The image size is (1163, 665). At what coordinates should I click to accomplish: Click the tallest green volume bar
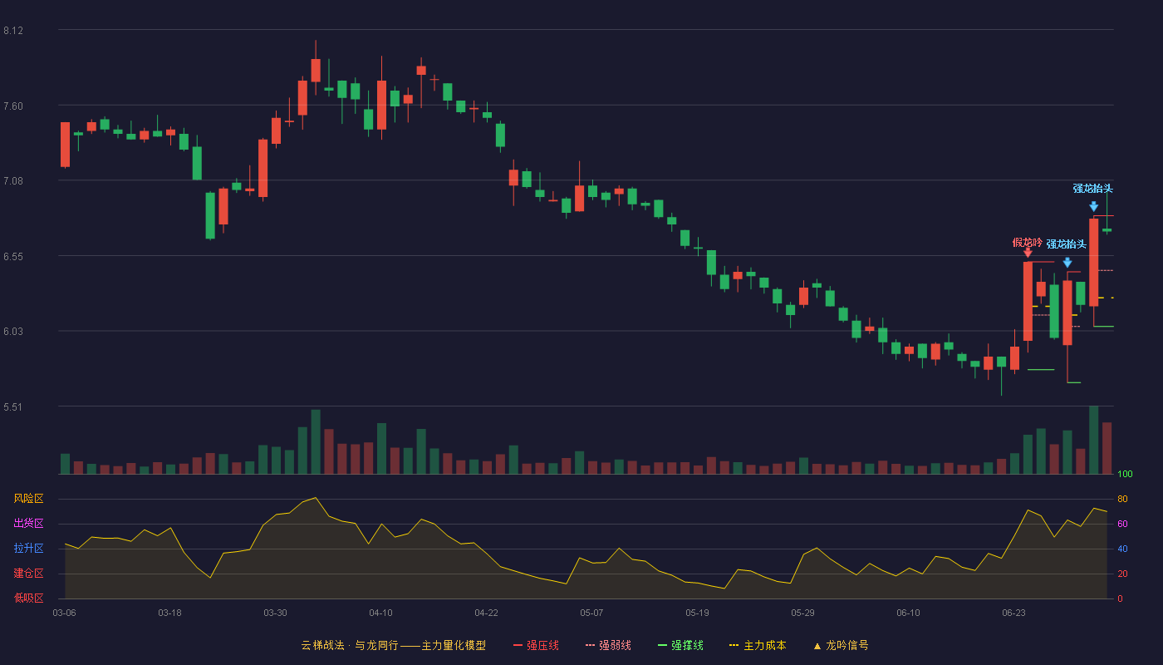1093,441
